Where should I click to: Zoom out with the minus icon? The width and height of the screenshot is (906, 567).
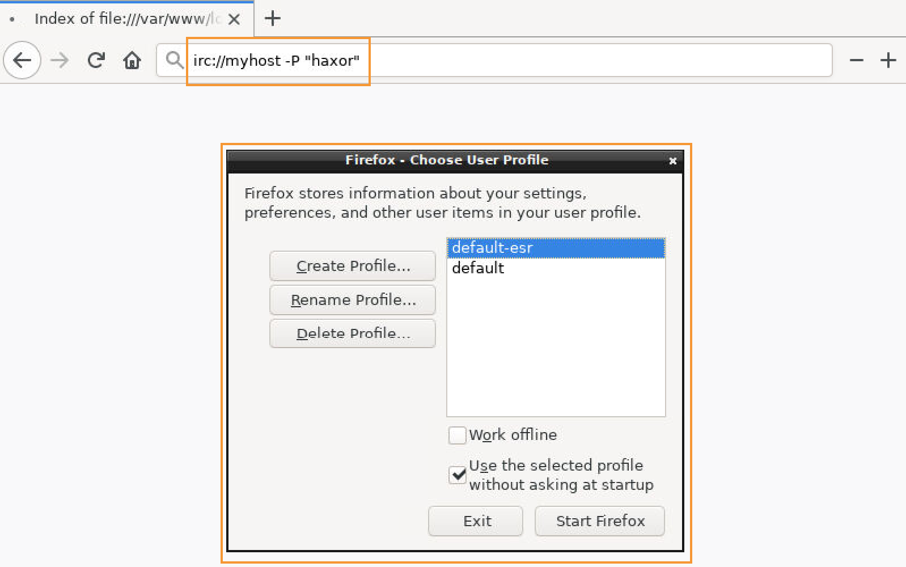pos(856,60)
